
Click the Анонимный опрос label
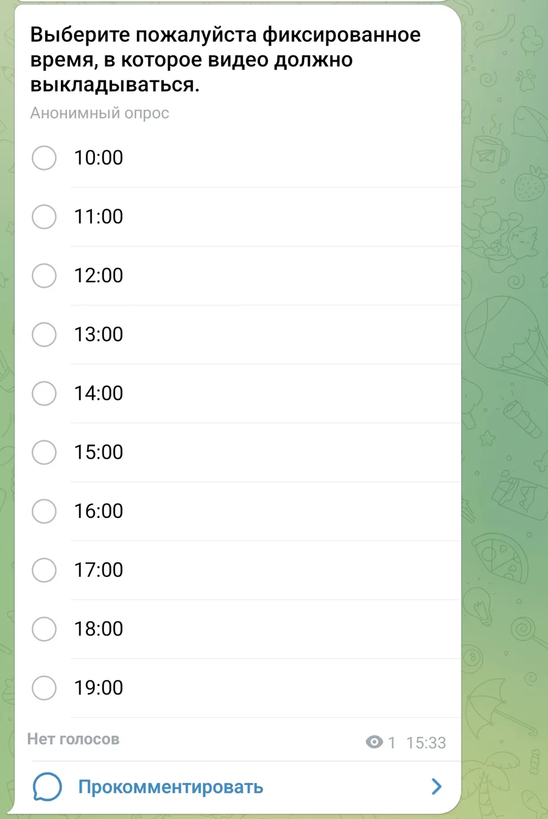[x=100, y=113]
